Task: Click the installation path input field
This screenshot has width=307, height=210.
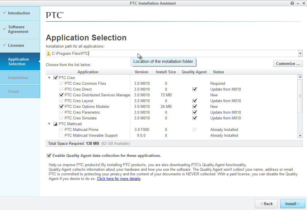Action: click(172, 53)
